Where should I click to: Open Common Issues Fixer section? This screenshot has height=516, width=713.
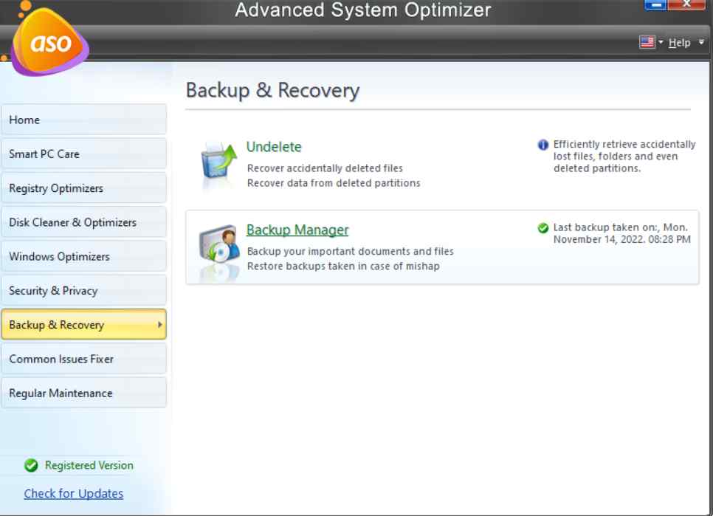(83, 359)
